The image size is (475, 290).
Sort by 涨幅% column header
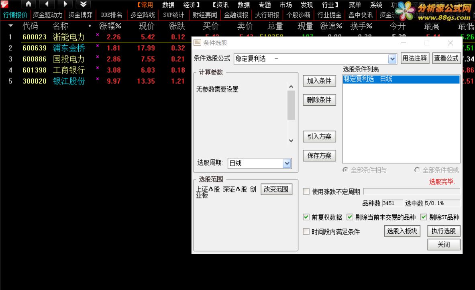click(x=110, y=27)
